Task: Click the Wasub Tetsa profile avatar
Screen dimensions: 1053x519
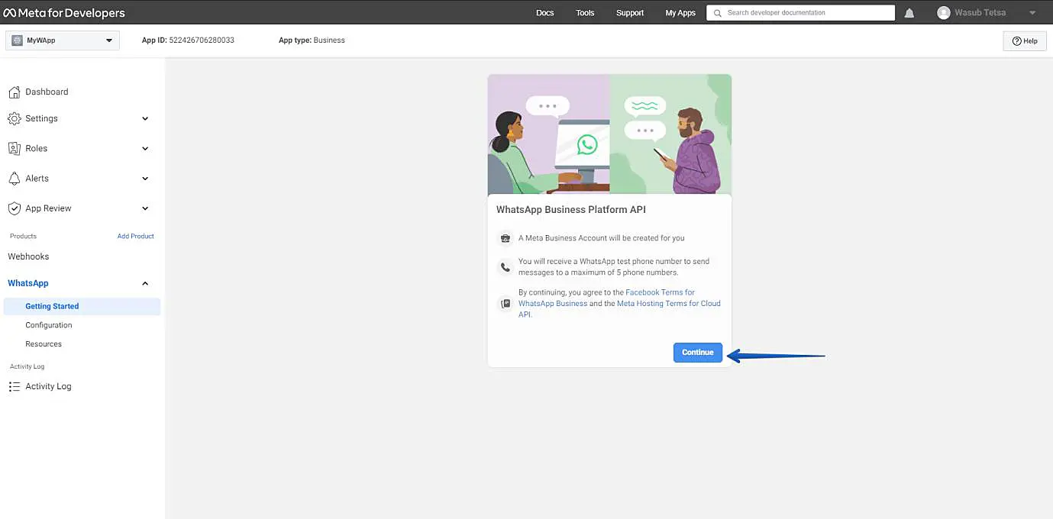Action: [944, 13]
